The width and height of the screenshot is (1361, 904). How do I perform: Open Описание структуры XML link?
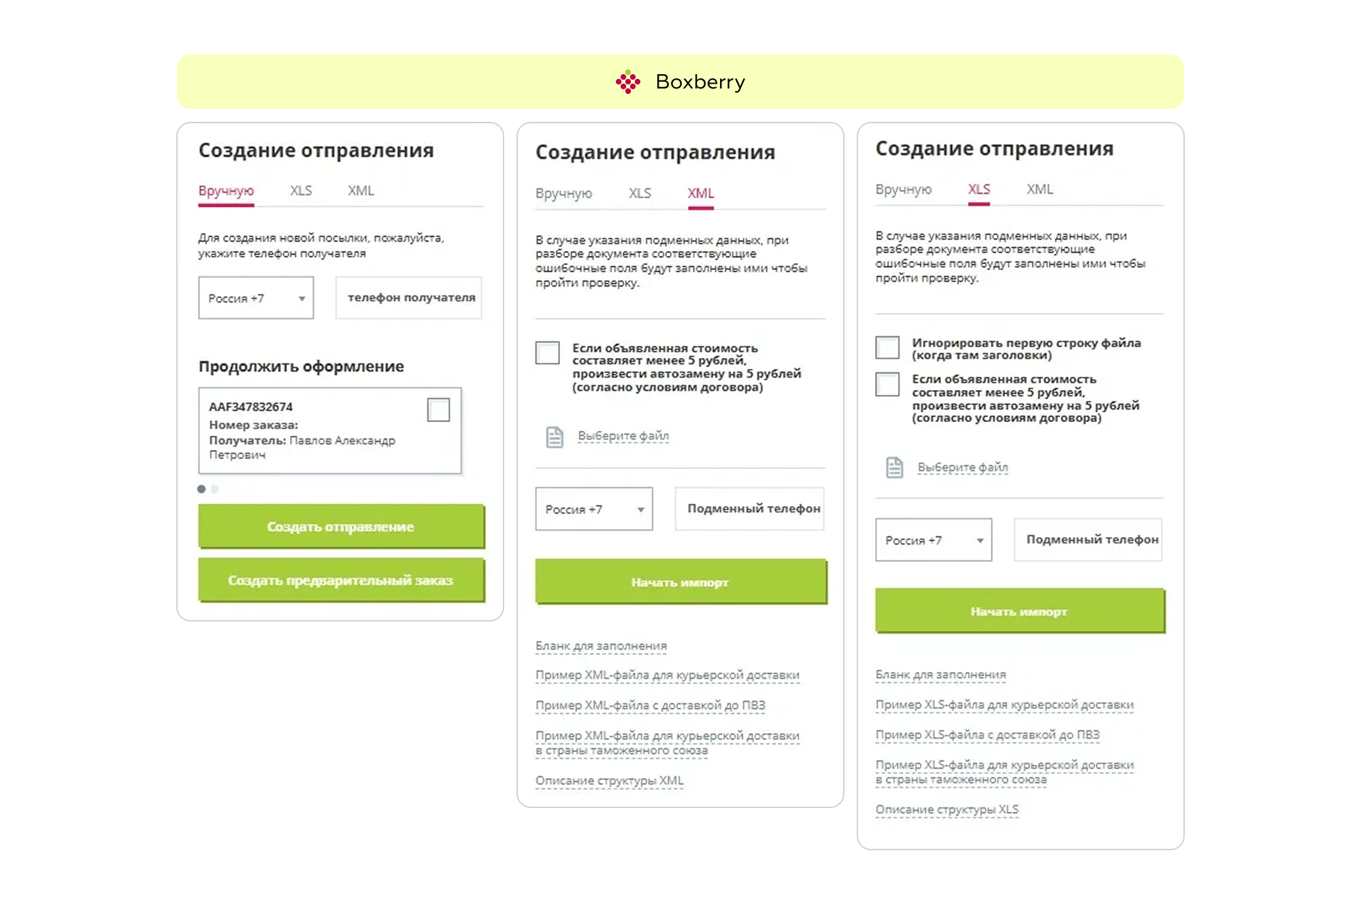point(610,781)
